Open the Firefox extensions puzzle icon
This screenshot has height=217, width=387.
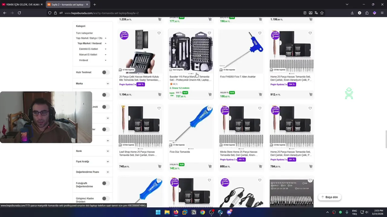[367, 13]
